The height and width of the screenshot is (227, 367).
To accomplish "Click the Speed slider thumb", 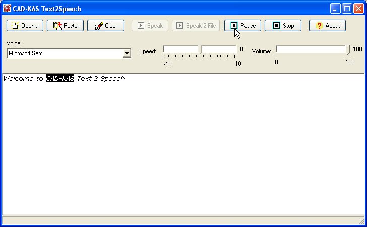I will (200, 49).
